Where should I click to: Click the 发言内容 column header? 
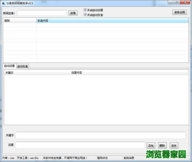pyautogui.click(x=112, y=21)
